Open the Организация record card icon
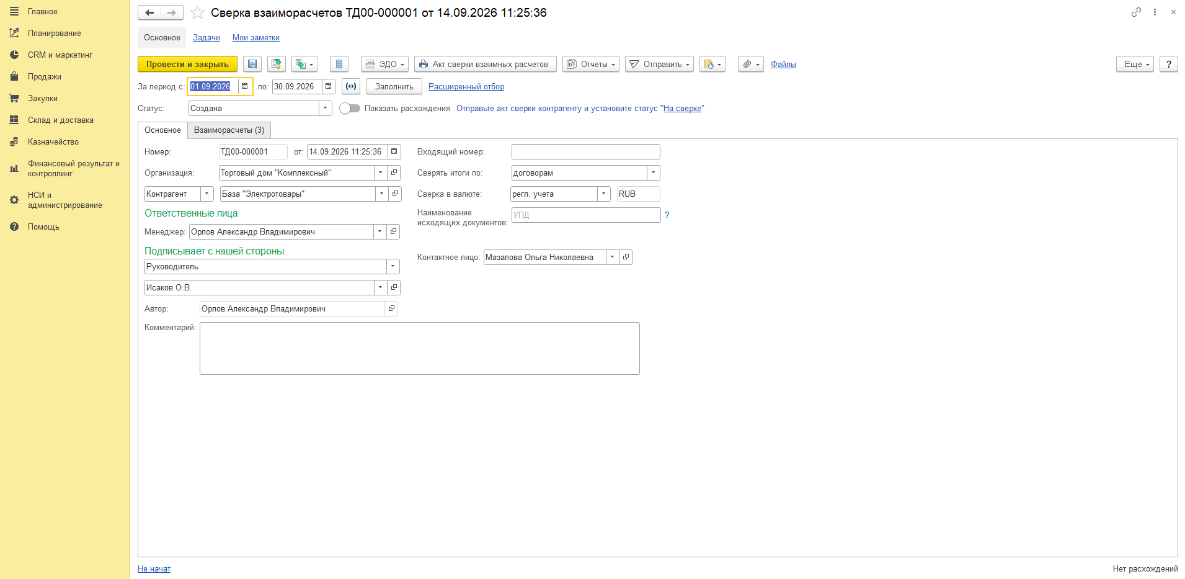1185x579 pixels. (x=394, y=173)
